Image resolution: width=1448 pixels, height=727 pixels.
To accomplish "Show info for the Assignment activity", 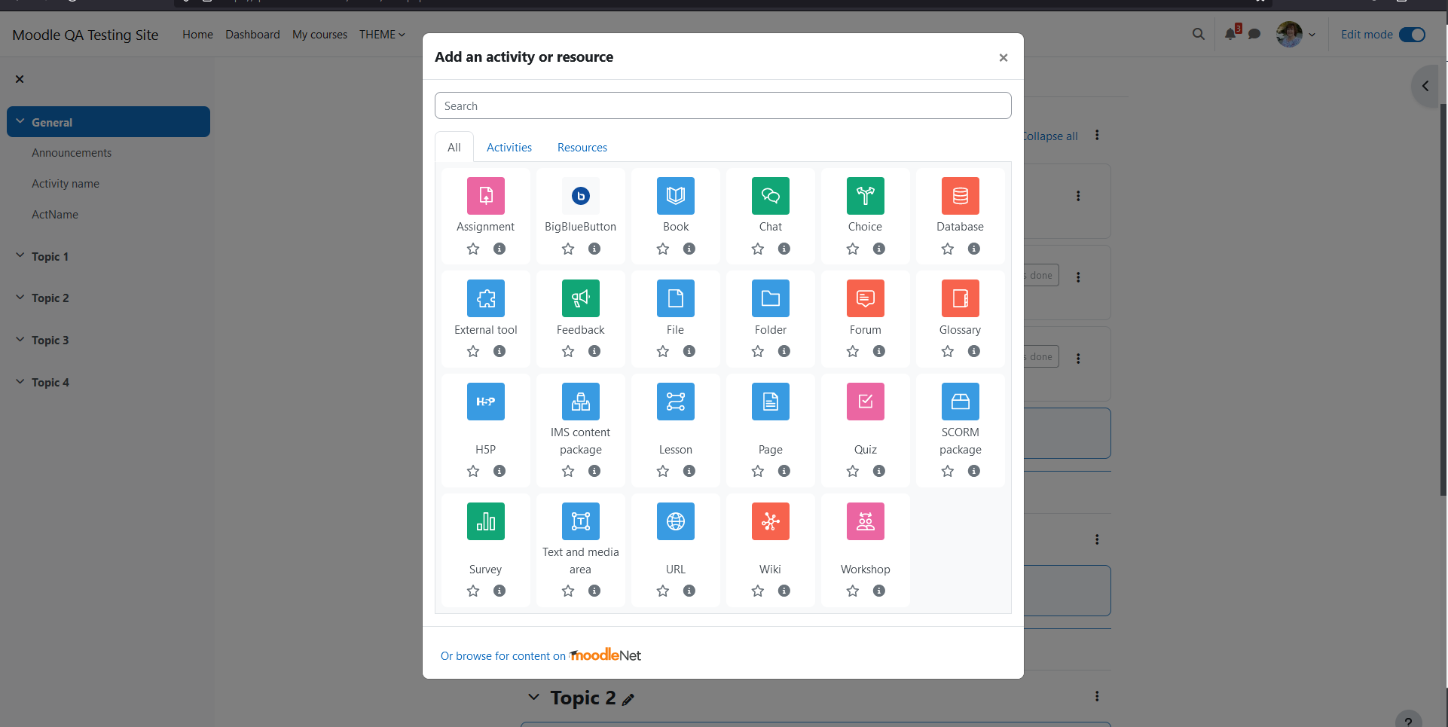I will [x=499, y=249].
